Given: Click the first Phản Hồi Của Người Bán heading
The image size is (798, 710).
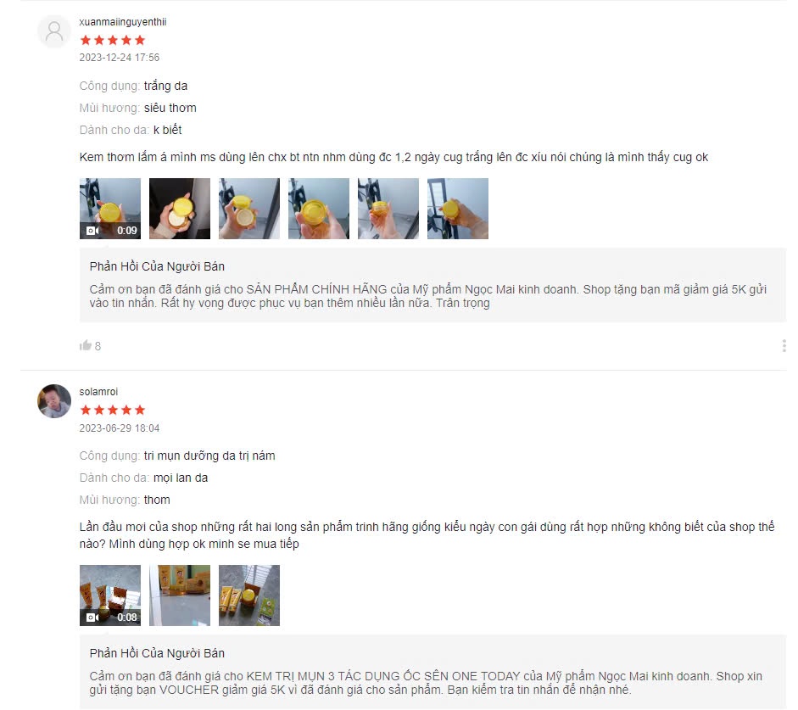Looking at the screenshot, I should click(x=157, y=266).
